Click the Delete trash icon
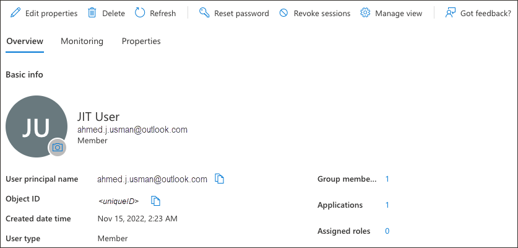Viewport: 518px width, 248px height. (92, 13)
